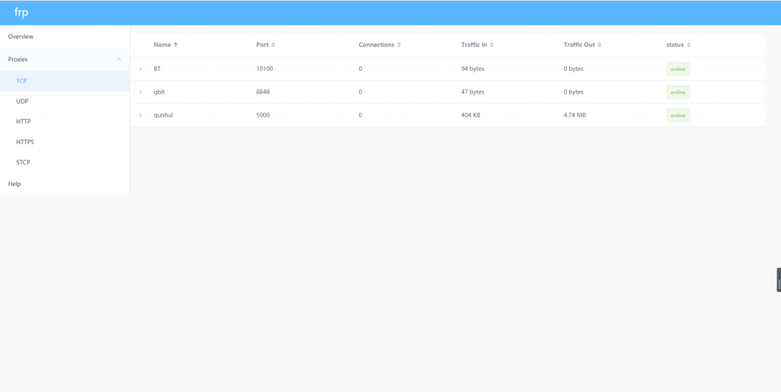Collapse the Proxies menu section
Image resolution: width=781 pixels, height=392 pixels.
(65, 59)
